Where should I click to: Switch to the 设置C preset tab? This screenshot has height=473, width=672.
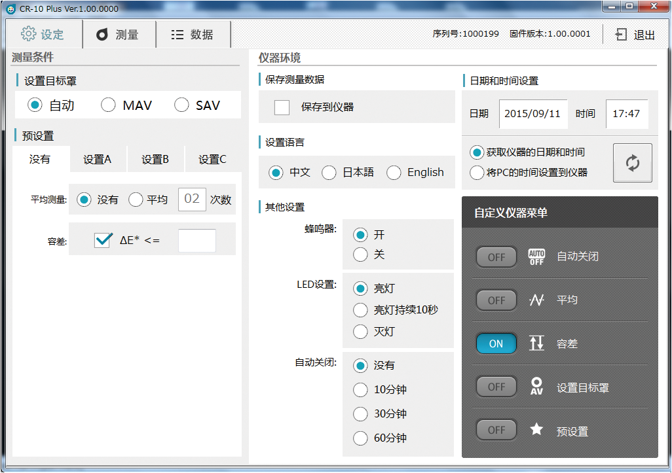coord(213,159)
